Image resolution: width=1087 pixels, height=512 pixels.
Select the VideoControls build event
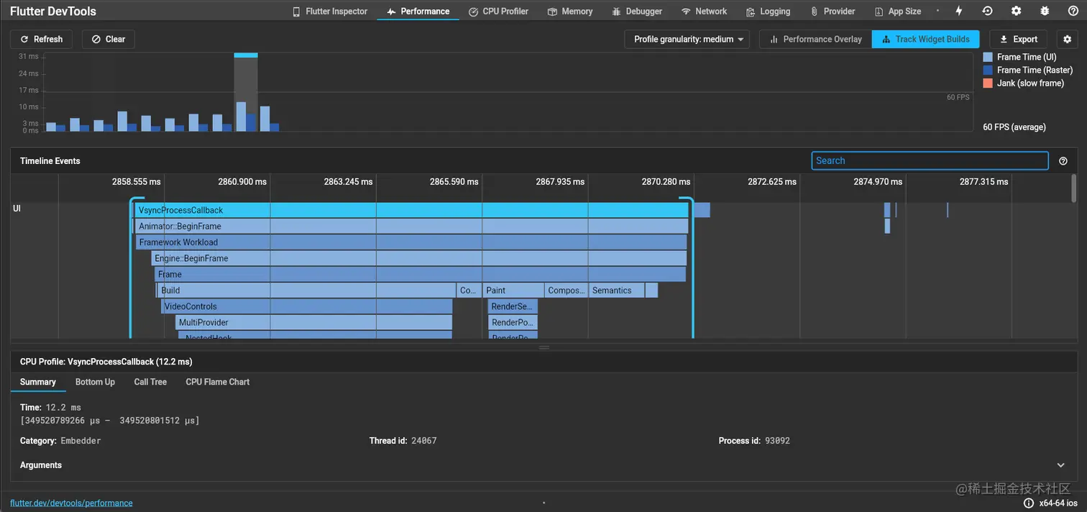307,306
